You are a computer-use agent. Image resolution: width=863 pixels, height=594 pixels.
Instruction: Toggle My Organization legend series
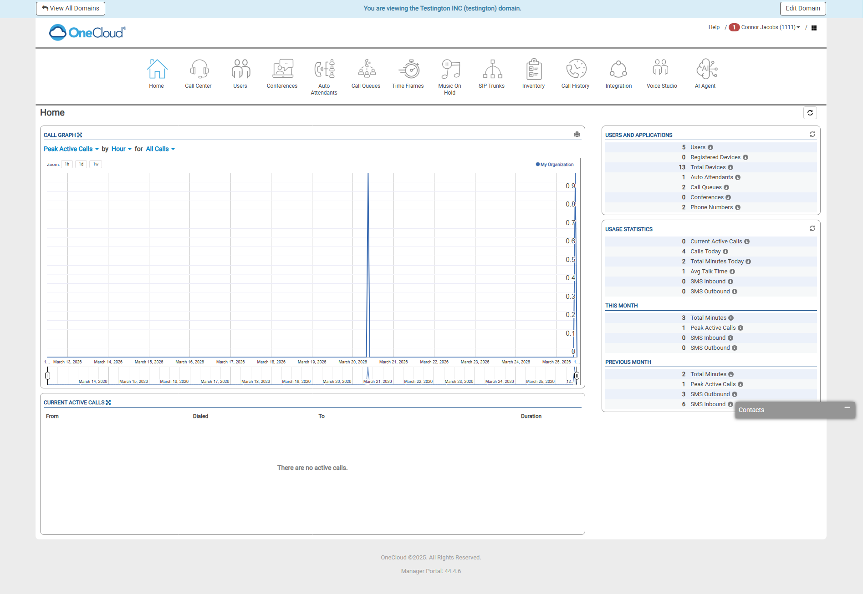click(554, 165)
